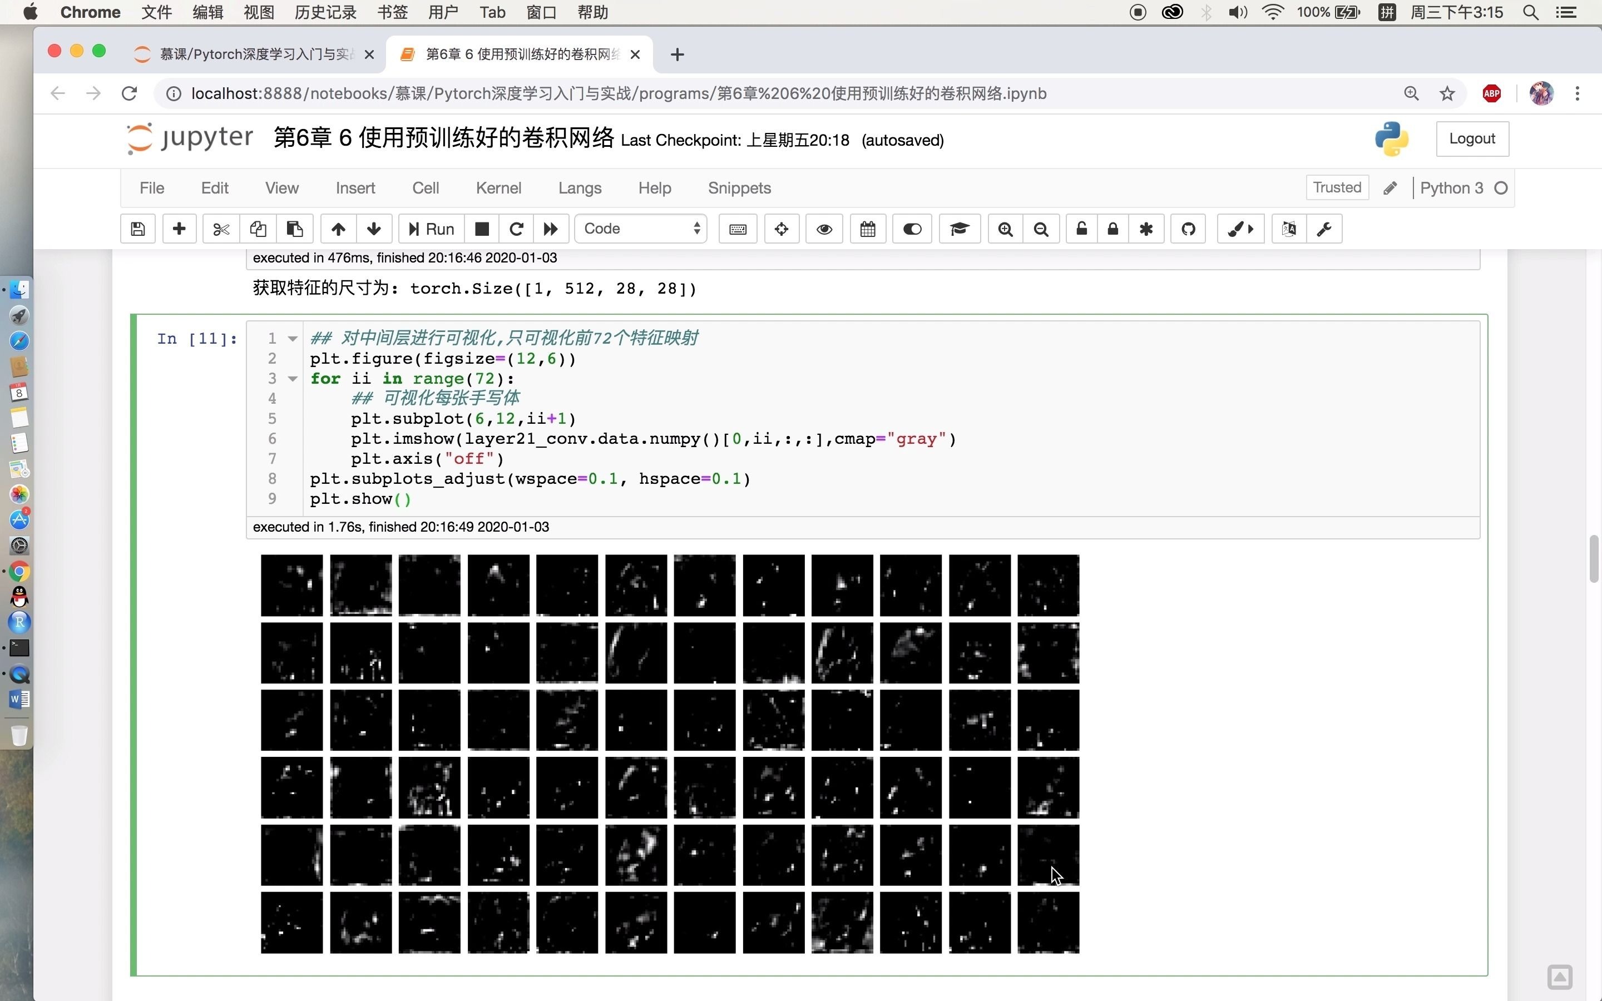Open the Langs menu
The width and height of the screenshot is (1602, 1001).
click(580, 188)
